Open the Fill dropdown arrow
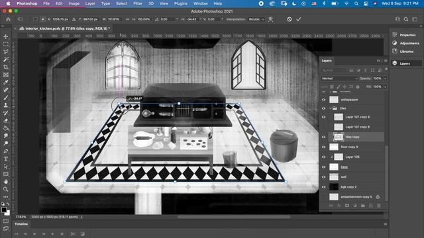 pos(386,87)
